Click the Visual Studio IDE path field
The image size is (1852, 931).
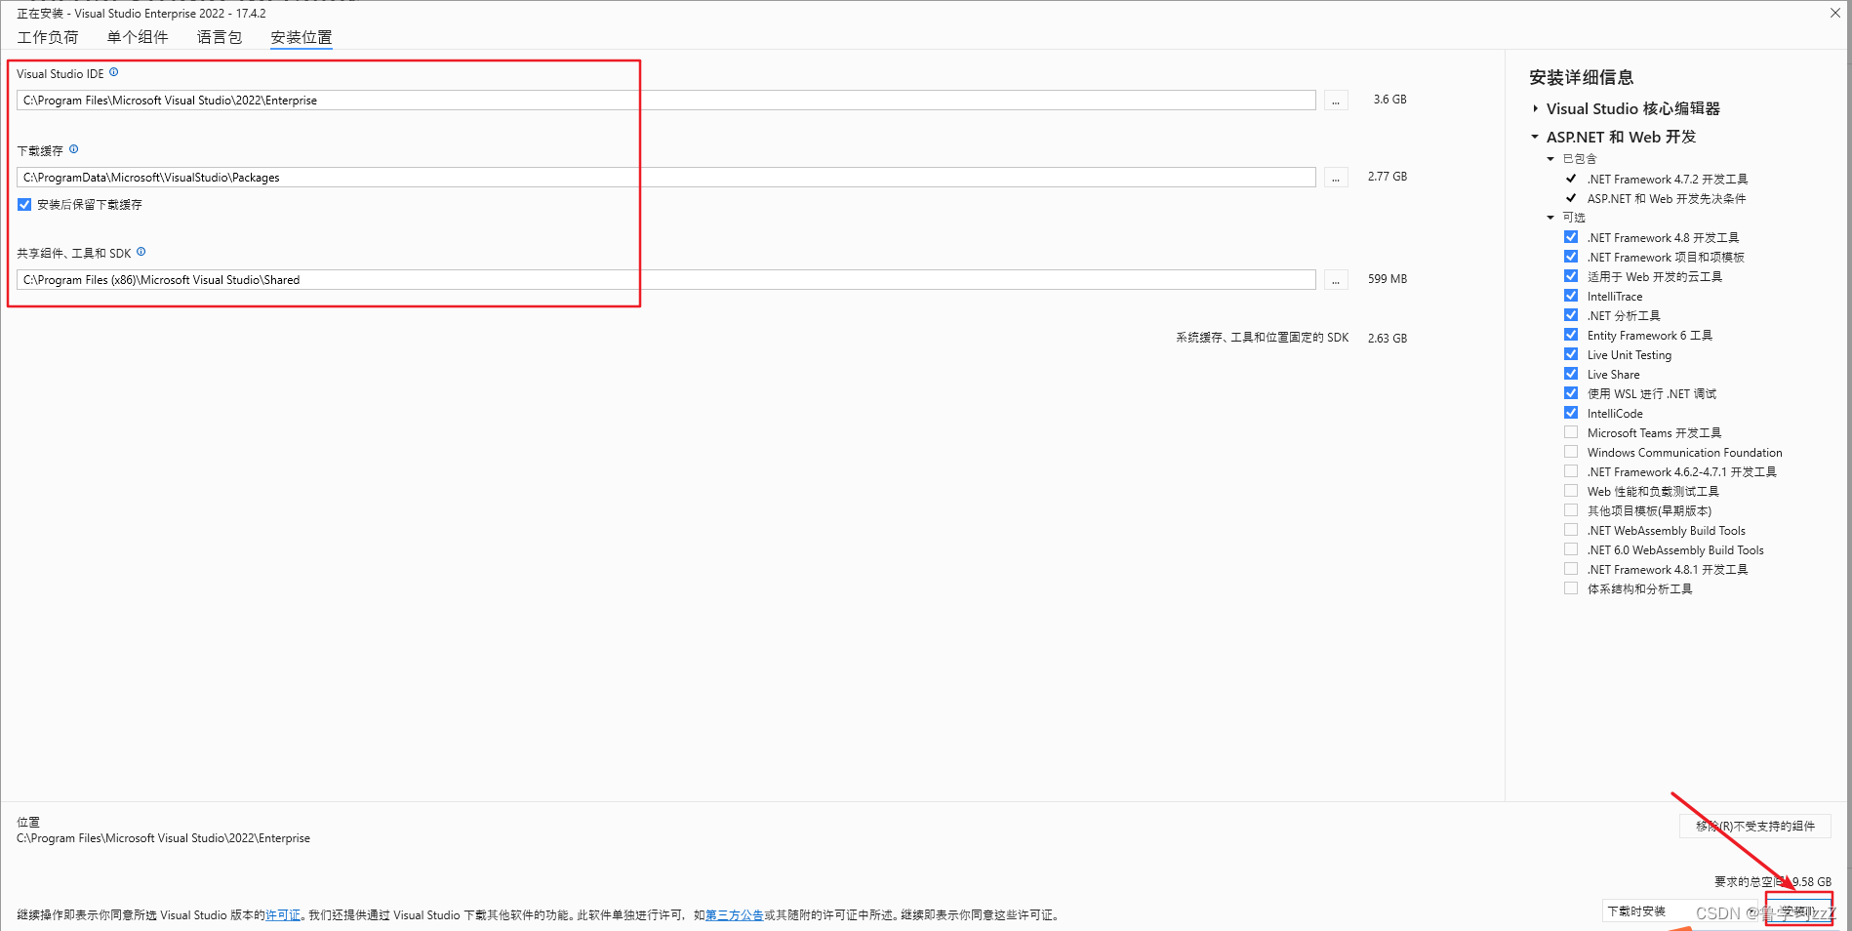tap(666, 101)
